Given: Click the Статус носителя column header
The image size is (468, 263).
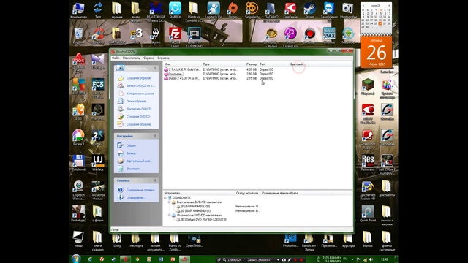Looking at the screenshot, I should [247, 193].
